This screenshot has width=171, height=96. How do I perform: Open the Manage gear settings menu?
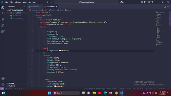pos(3,84)
